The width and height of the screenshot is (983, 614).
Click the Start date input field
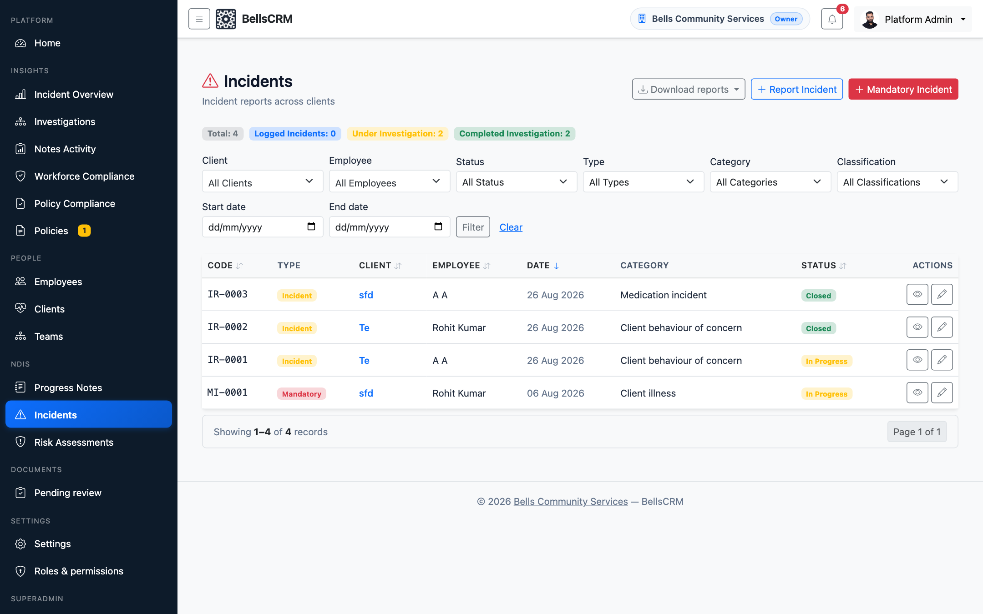[x=263, y=227]
